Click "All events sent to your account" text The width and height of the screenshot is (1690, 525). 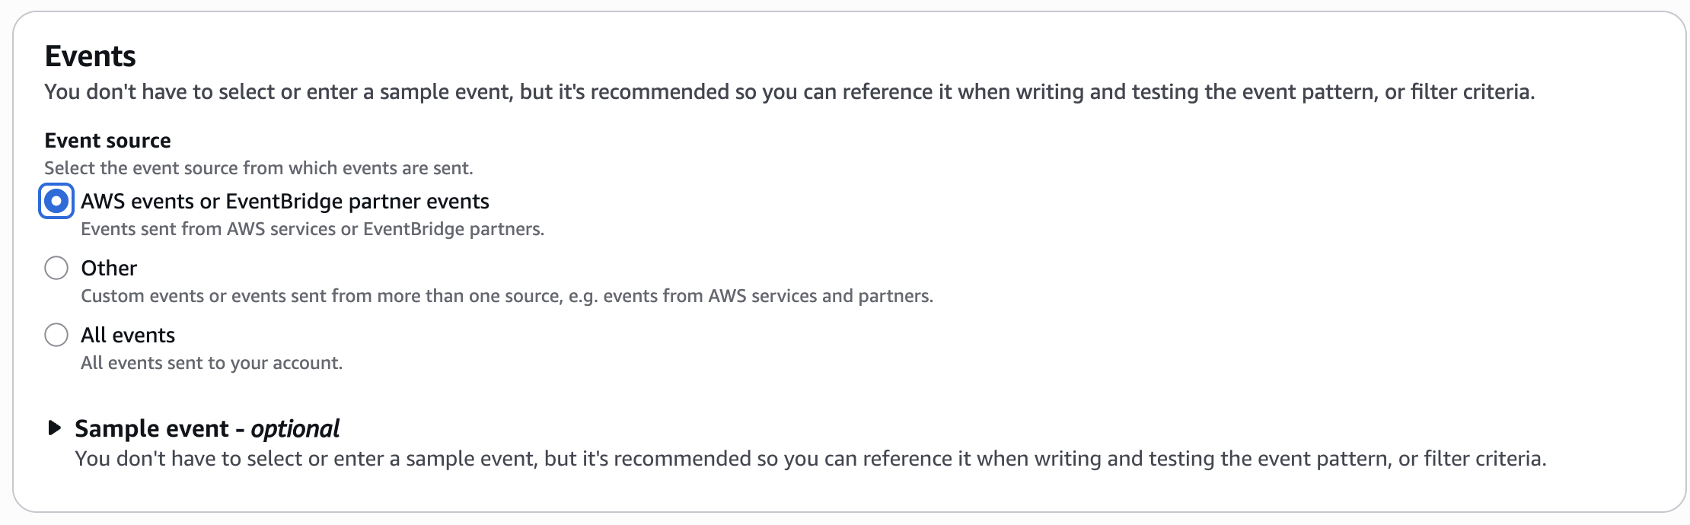pyautogui.click(x=212, y=363)
